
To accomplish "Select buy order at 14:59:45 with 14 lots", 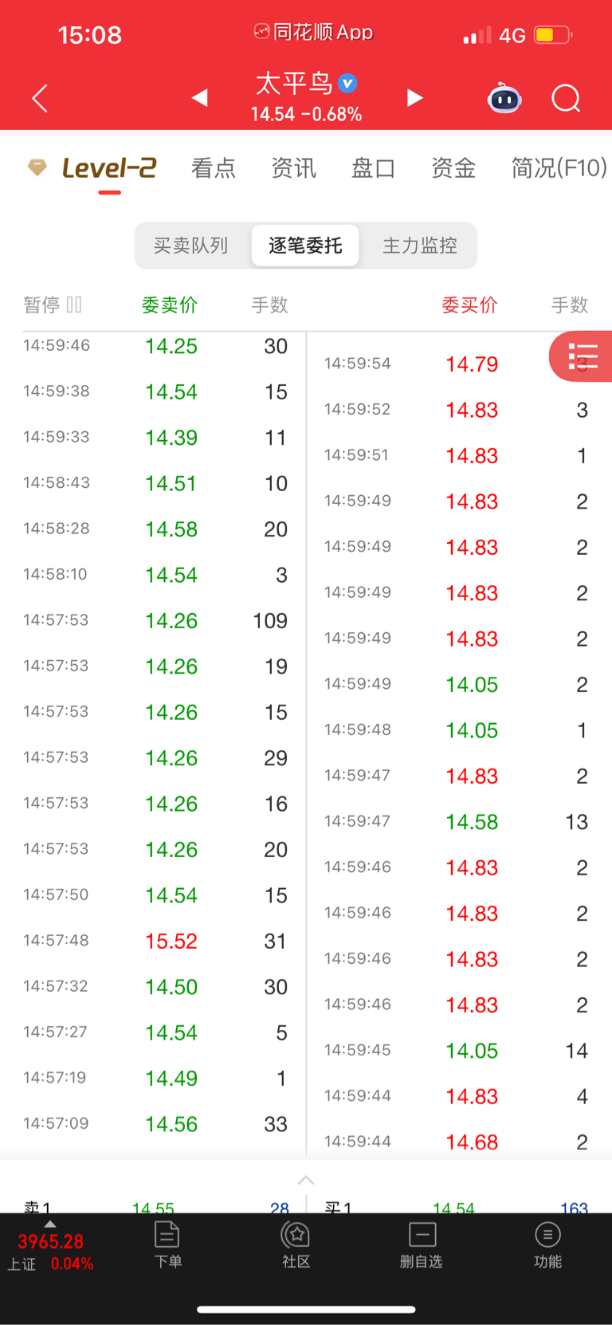I will [x=456, y=1050].
